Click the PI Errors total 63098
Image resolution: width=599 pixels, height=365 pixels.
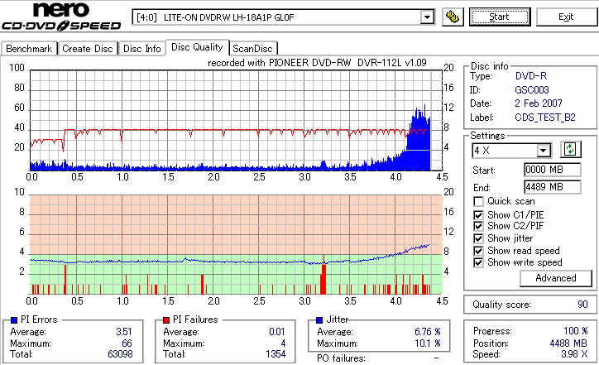pyautogui.click(x=120, y=354)
